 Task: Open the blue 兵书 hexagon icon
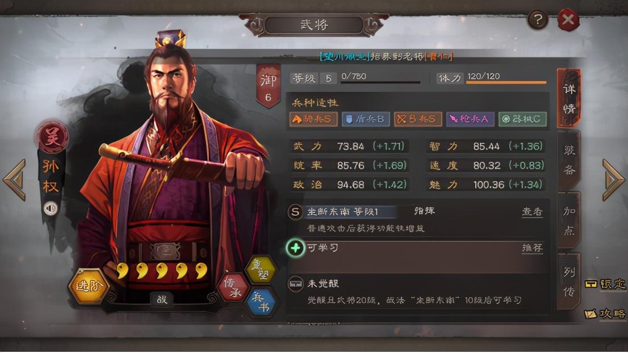pyautogui.click(x=261, y=302)
